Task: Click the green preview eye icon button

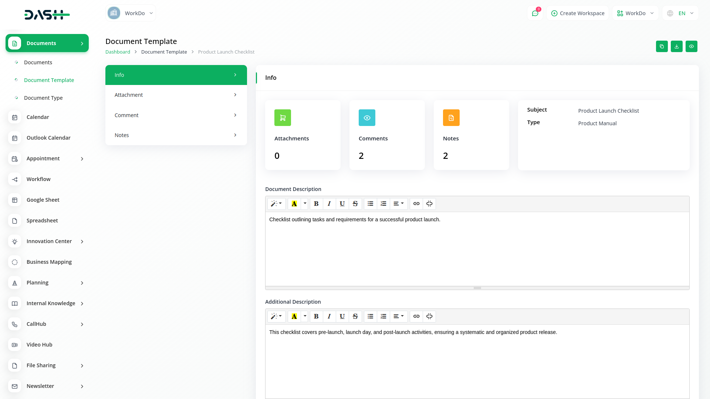Action: tap(691, 47)
